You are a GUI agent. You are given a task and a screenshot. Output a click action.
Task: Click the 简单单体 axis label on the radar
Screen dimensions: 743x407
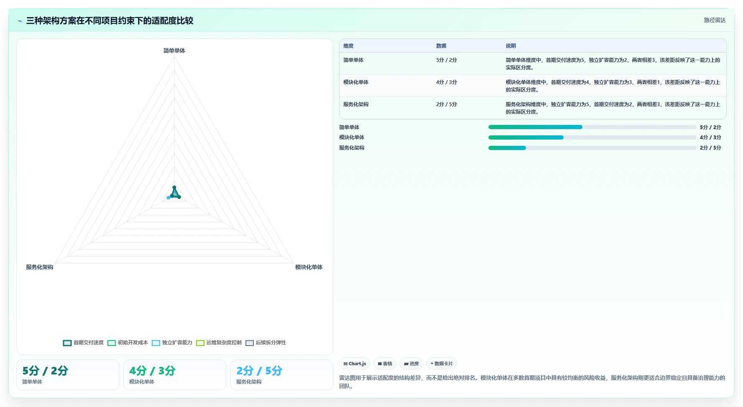[174, 51]
